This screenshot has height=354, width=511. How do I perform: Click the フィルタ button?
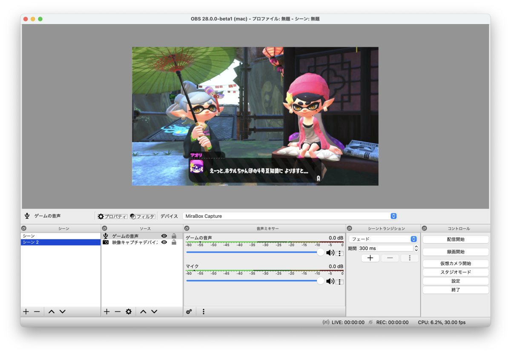click(x=142, y=216)
